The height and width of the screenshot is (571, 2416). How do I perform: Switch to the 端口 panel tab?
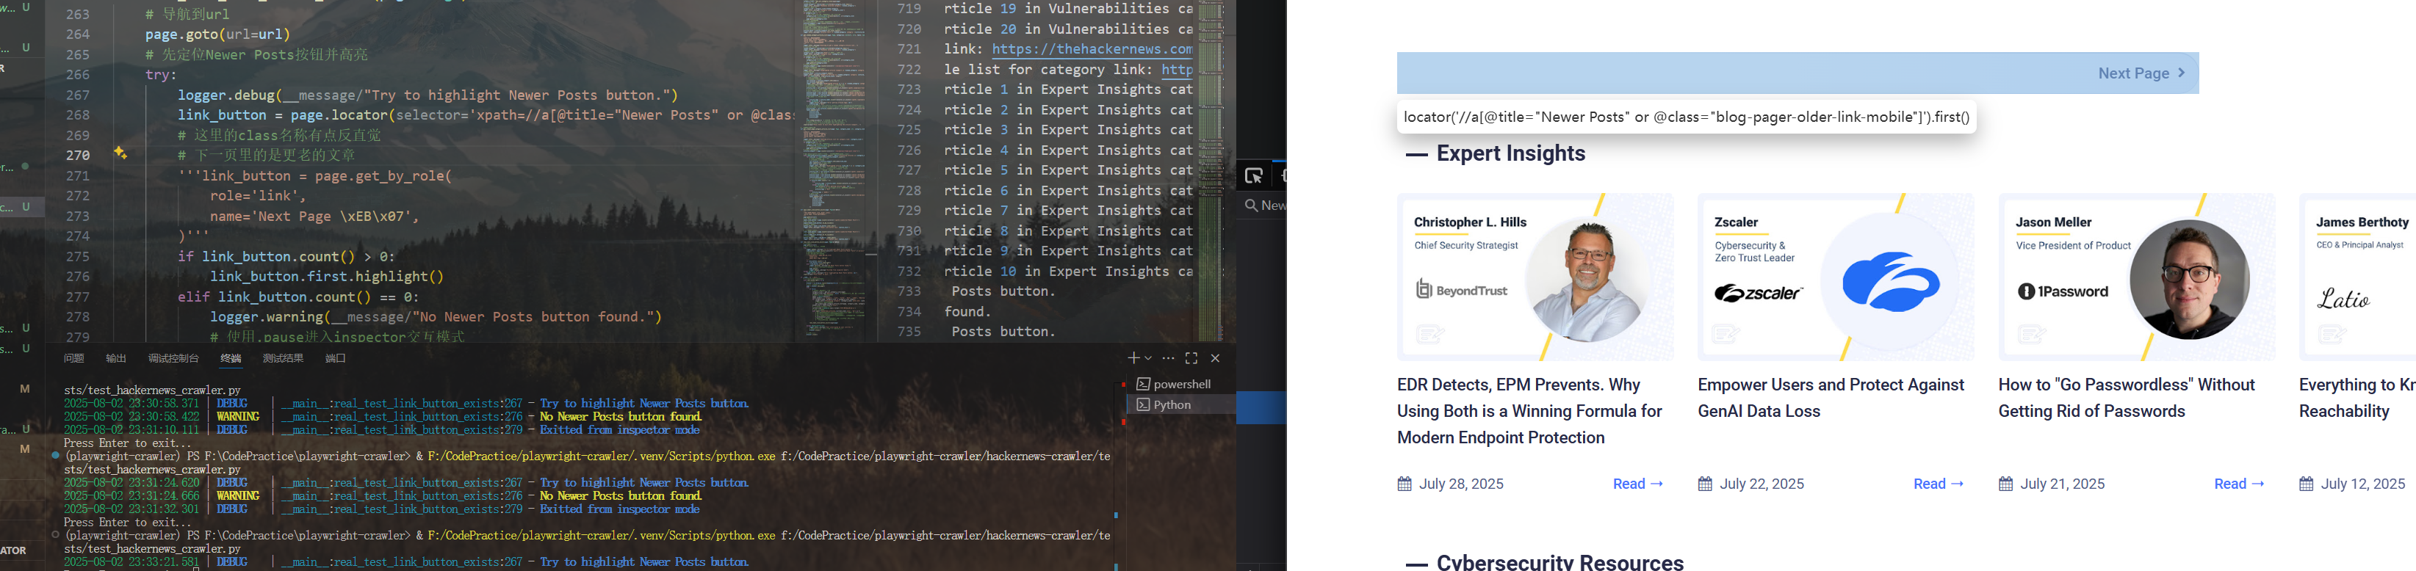[x=336, y=358]
